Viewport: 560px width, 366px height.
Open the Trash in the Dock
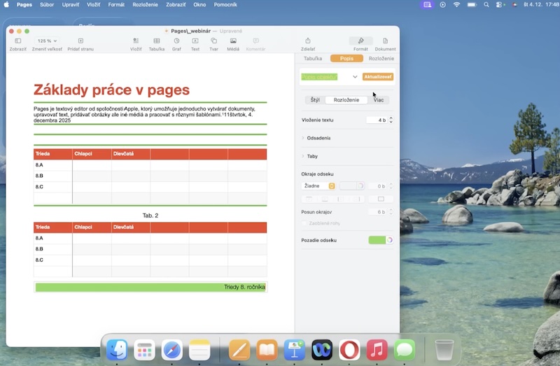(x=444, y=350)
